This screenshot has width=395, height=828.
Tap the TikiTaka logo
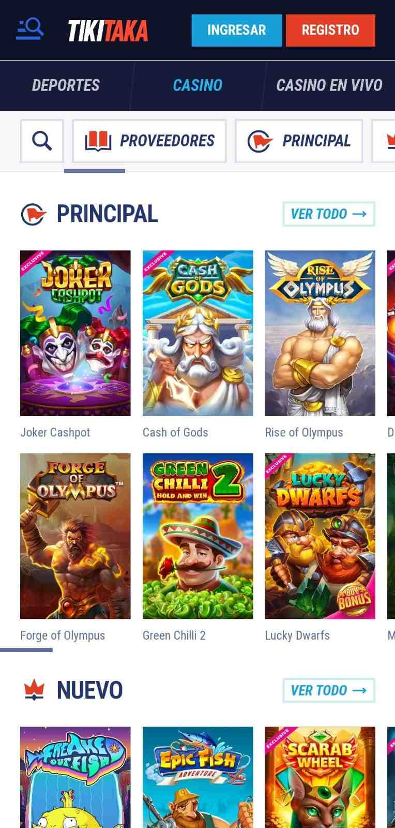[108, 31]
